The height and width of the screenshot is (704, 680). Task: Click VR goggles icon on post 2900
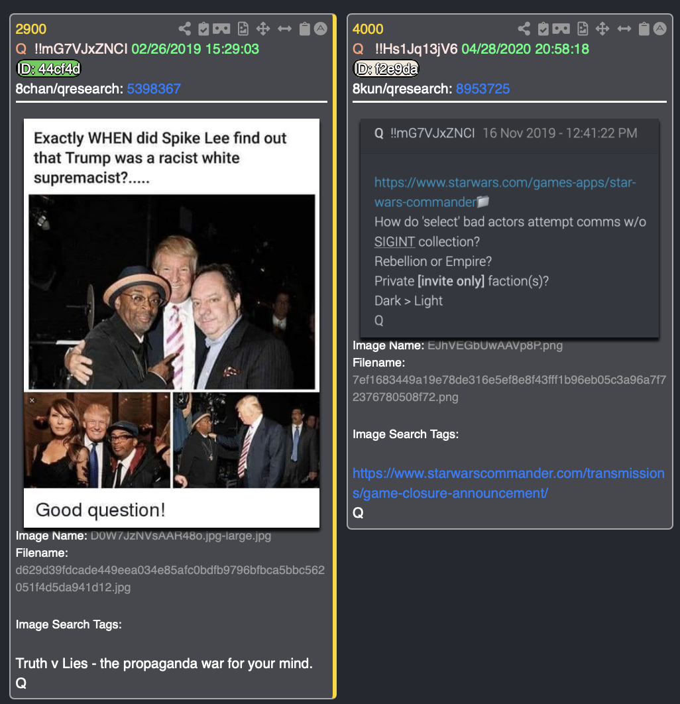point(221,29)
